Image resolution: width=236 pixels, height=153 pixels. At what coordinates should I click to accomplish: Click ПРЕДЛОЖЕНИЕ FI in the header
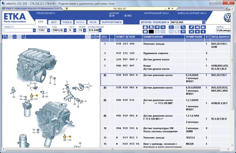(x=46, y=13)
